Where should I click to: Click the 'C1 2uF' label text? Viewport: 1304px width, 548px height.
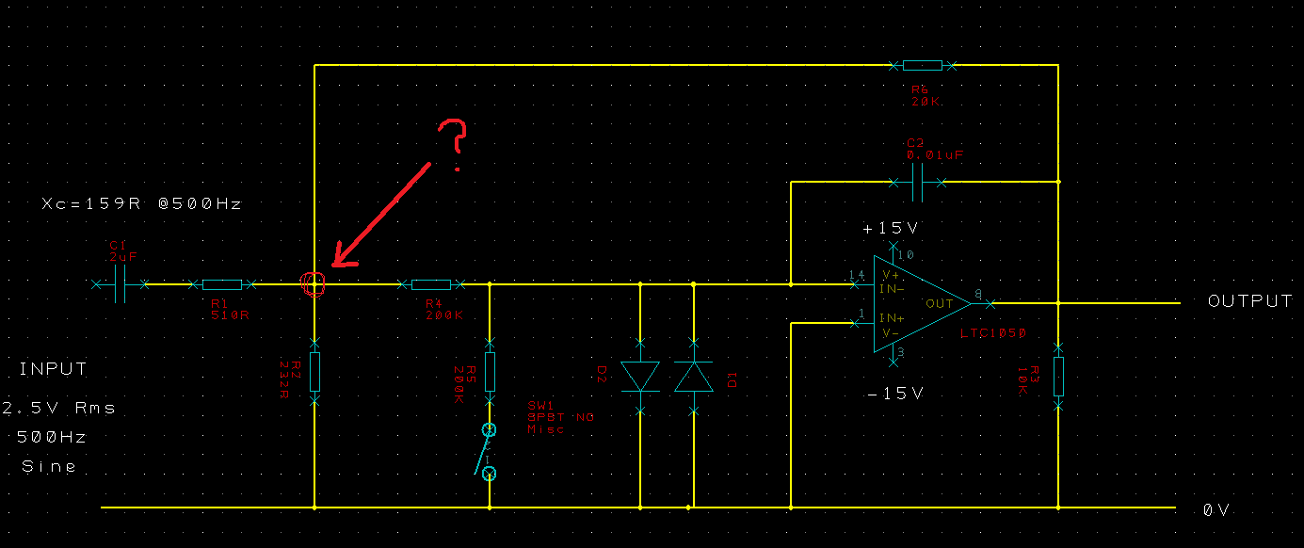[124, 250]
